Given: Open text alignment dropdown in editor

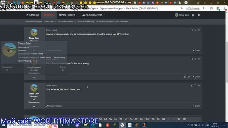Looking at the screenshot, I should (136, 119).
